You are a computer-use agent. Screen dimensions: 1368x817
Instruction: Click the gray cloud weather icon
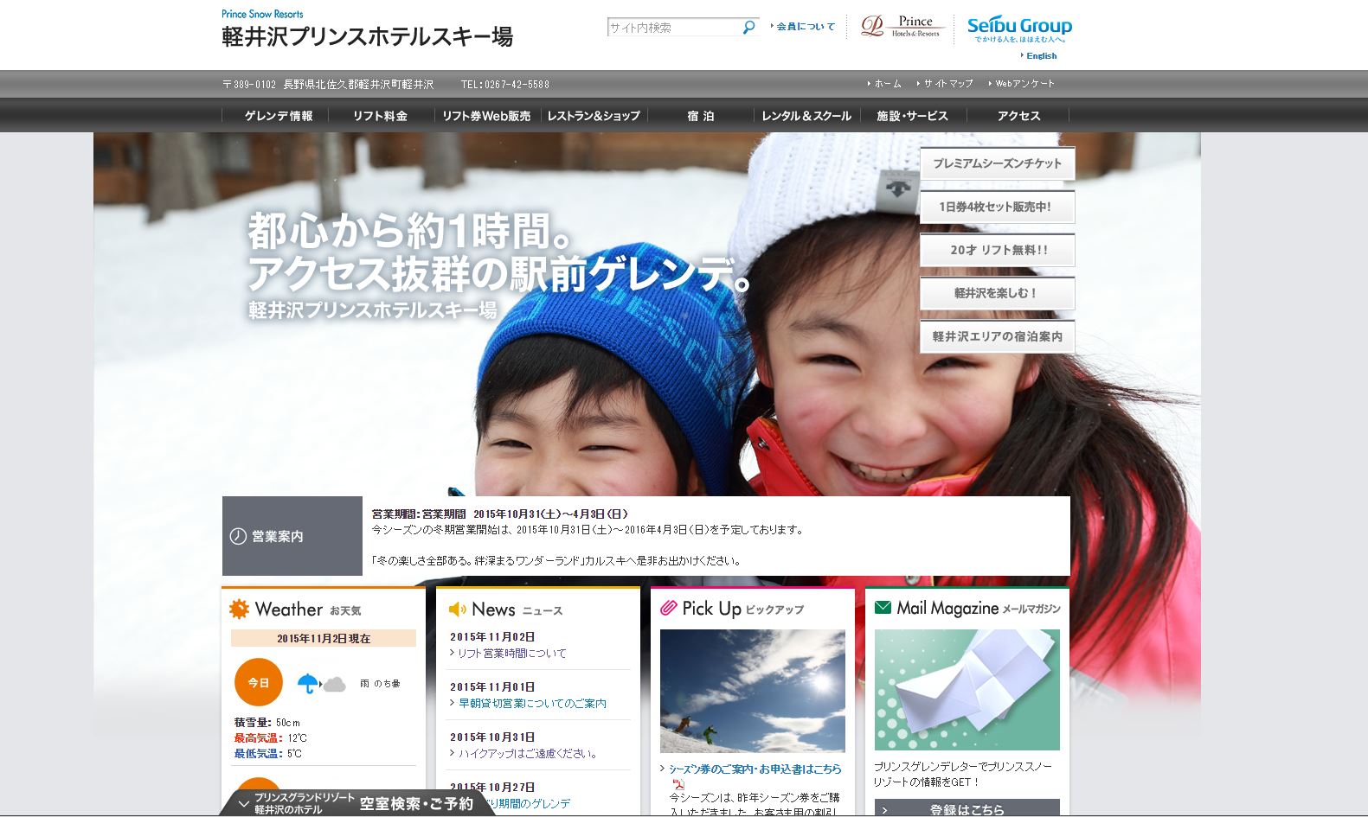click(x=335, y=685)
